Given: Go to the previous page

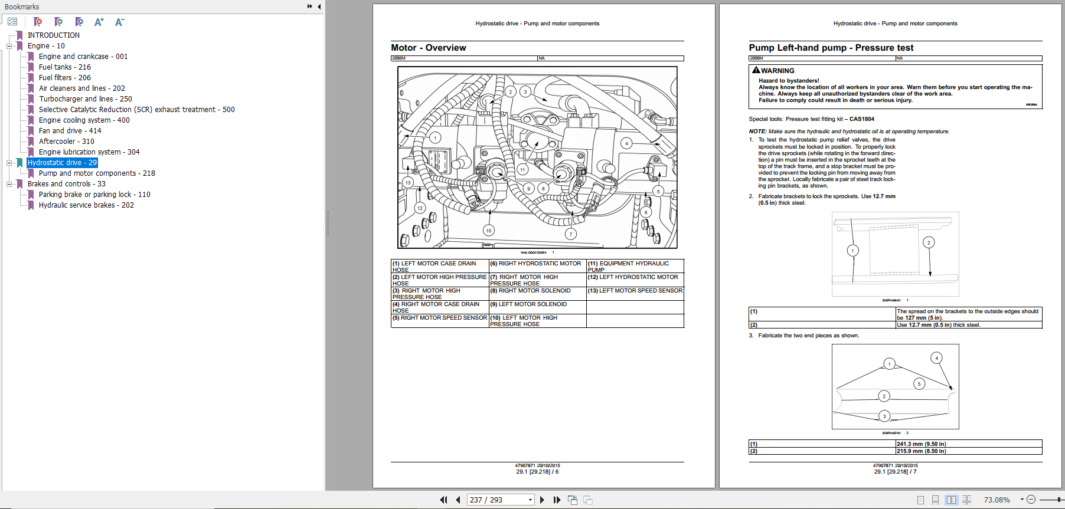Looking at the screenshot, I should 458,500.
